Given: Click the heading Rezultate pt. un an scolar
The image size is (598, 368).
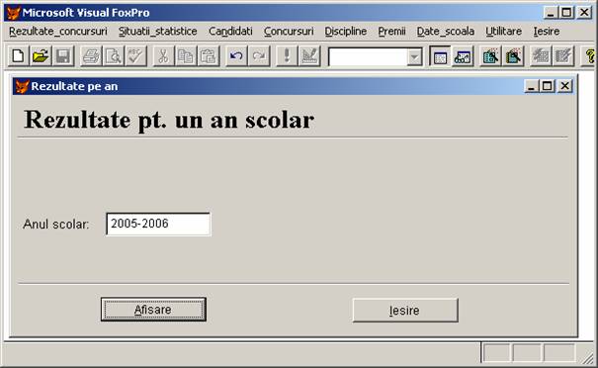Looking at the screenshot, I should [169, 120].
